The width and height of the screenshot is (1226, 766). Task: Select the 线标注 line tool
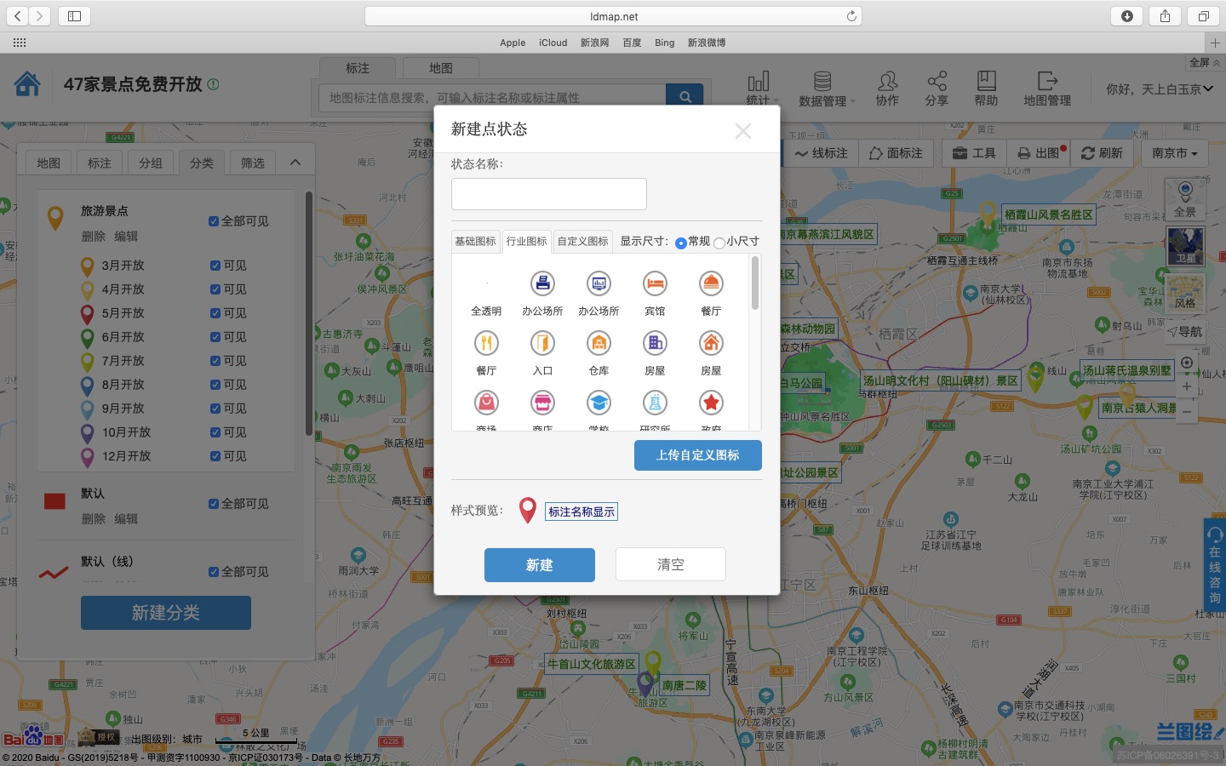(x=821, y=153)
